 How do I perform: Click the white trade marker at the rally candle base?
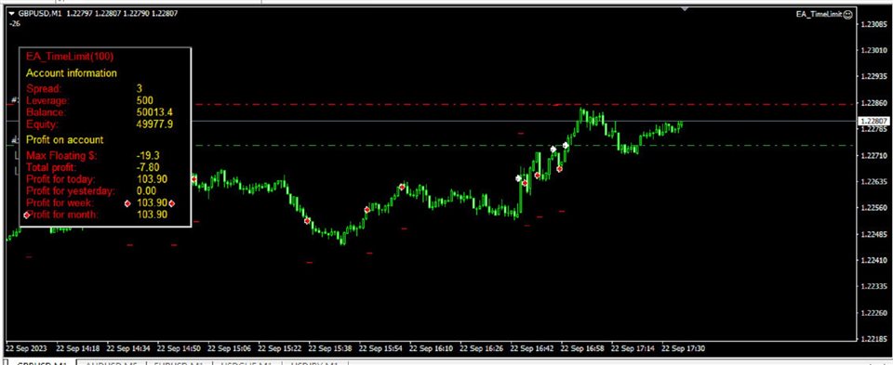pyautogui.click(x=518, y=178)
